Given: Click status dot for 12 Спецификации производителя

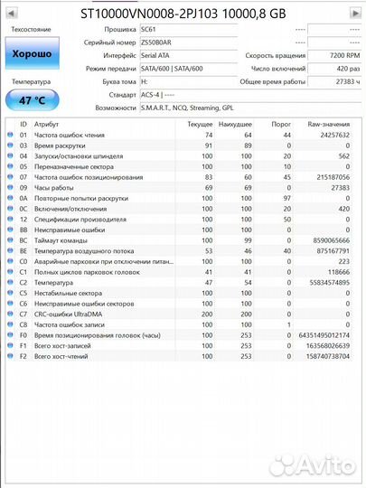Looking at the screenshot, I should [x=10, y=219].
